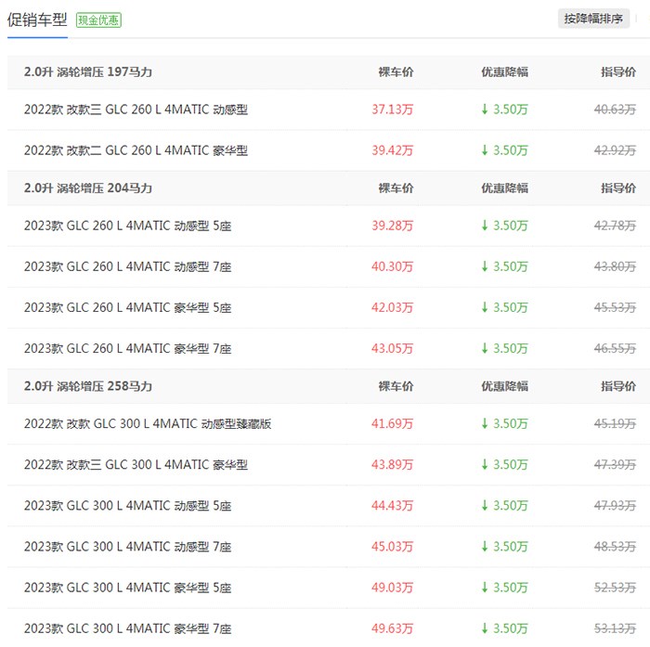The height and width of the screenshot is (647, 650).
Task: Open 2023款 GLC 300 L 4MATIC 动感型 5座
Action: pyautogui.click(x=128, y=506)
